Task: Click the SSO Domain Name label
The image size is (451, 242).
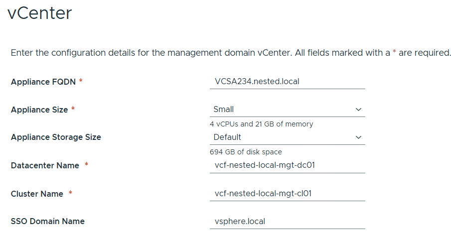Action: [x=48, y=221]
